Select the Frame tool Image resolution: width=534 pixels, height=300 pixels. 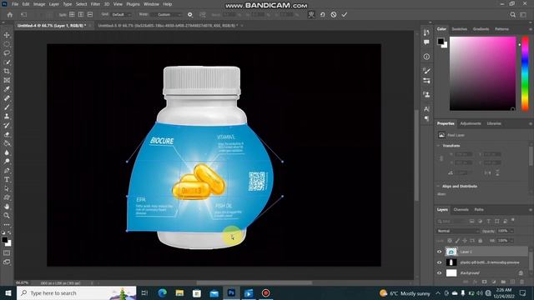(x=7, y=80)
